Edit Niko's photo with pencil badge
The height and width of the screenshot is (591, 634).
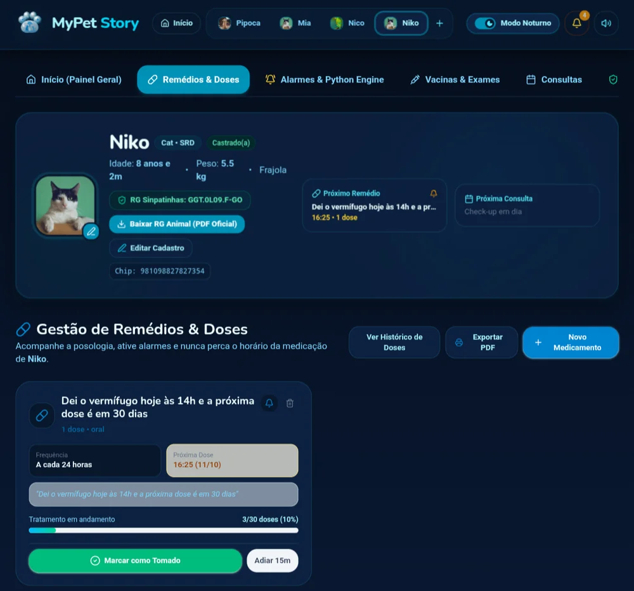click(91, 232)
